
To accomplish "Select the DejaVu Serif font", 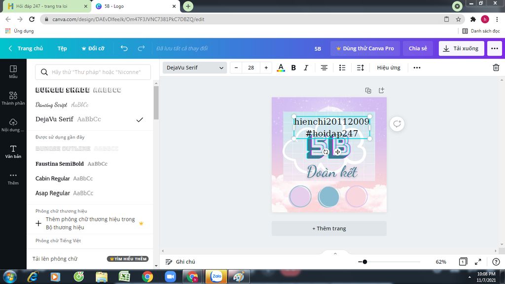I will click(x=90, y=119).
